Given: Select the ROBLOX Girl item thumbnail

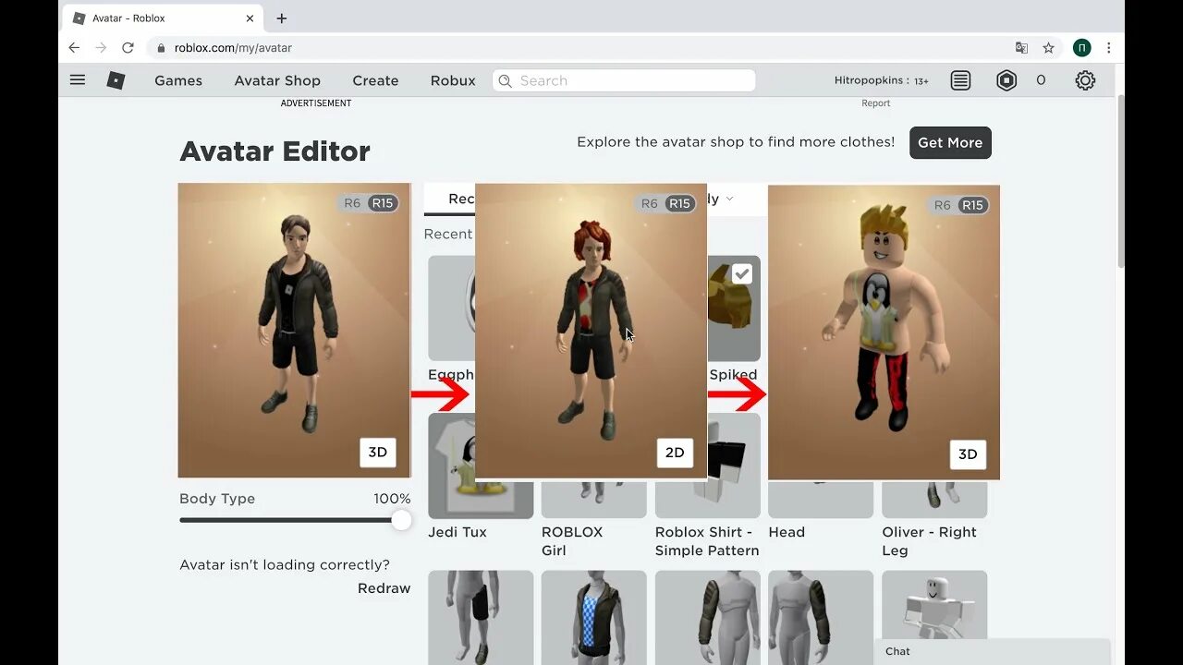Looking at the screenshot, I should tap(593, 499).
